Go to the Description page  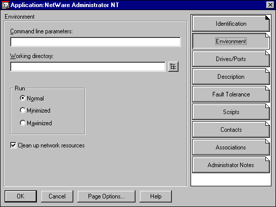[231, 77]
